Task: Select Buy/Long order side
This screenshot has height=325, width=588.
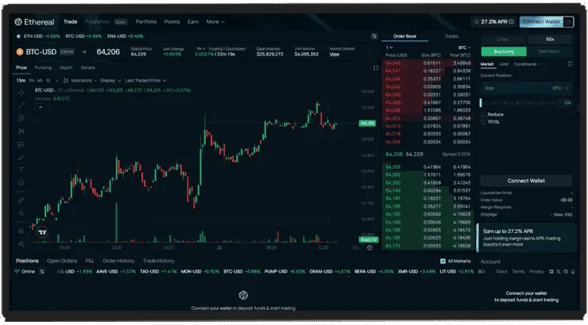Action: pos(504,52)
